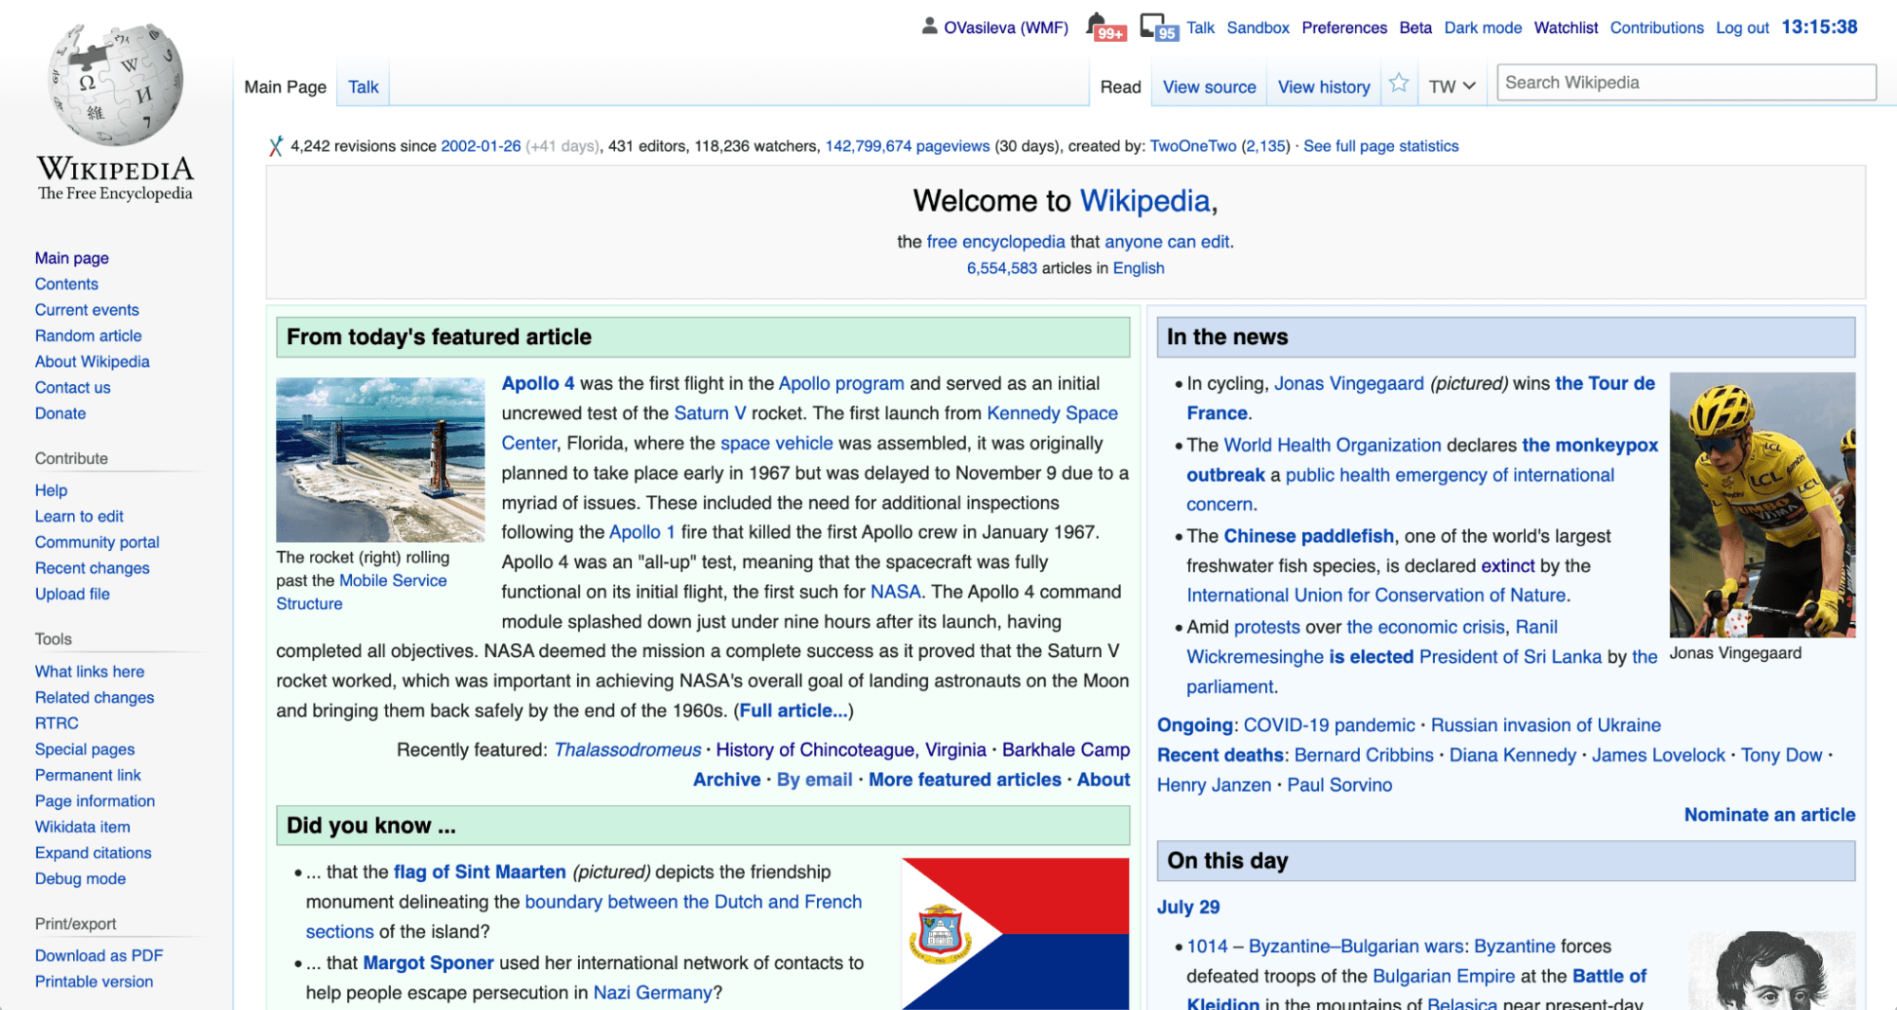The height and width of the screenshot is (1010, 1897).
Task: Open the Chinese paddlefish news link
Action: [x=1309, y=536]
